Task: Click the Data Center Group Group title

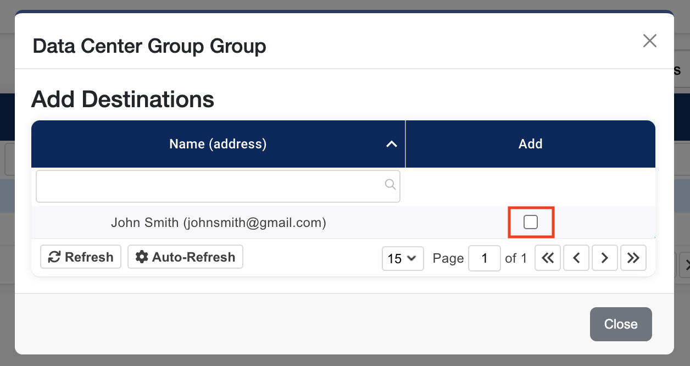Action: pyautogui.click(x=149, y=46)
